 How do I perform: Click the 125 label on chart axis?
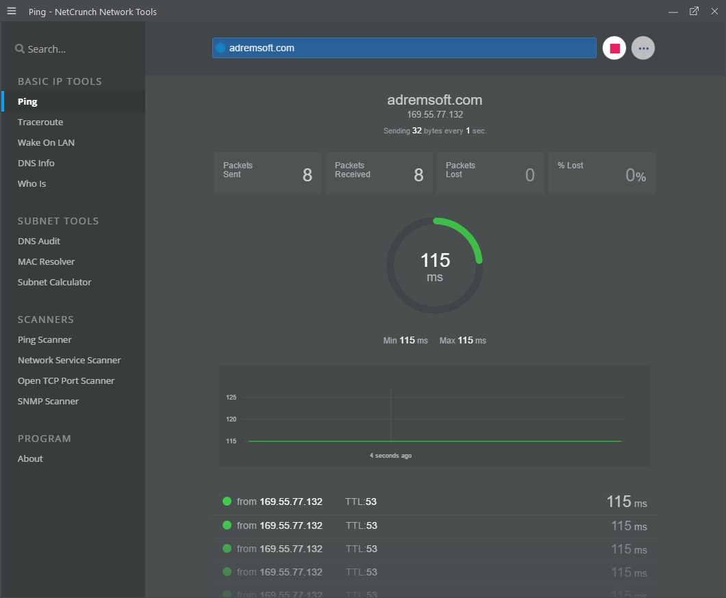[231, 398]
